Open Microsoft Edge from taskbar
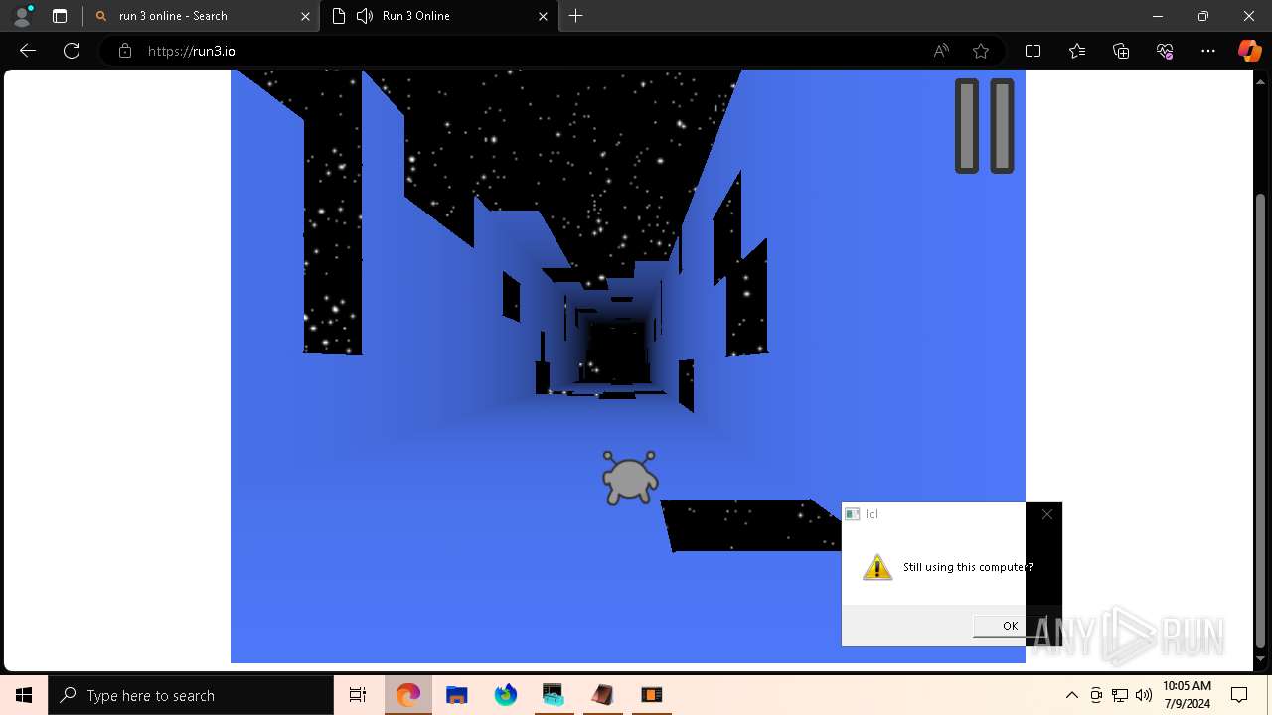Screen dimensions: 1272x715 (x=408, y=695)
